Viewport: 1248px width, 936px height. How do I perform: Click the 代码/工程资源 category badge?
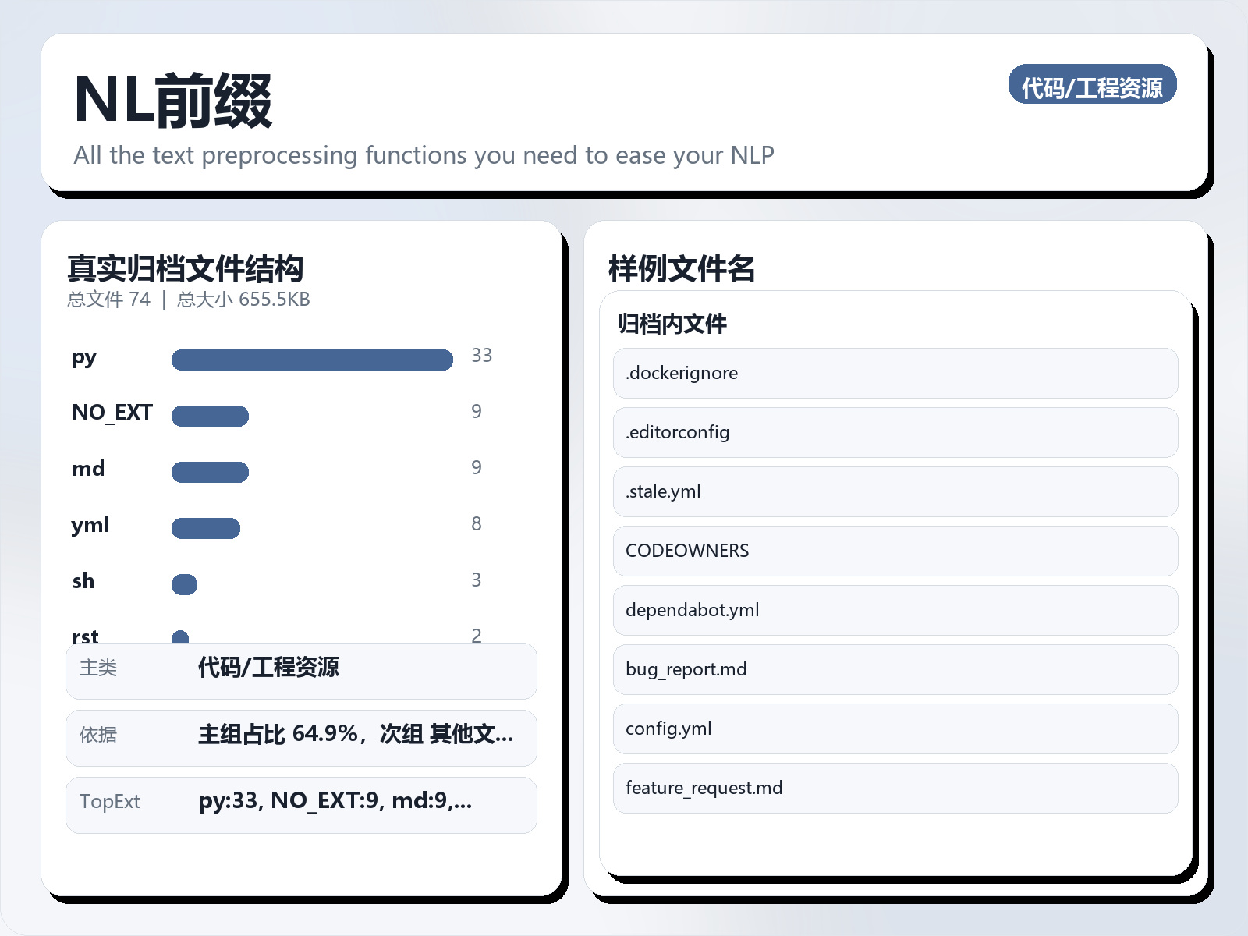click(1092, 85)
